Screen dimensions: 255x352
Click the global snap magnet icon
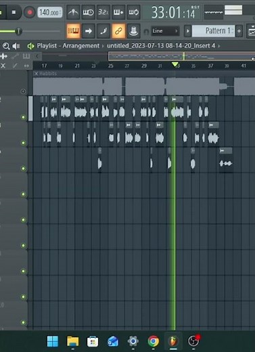[x=146, y=31]
